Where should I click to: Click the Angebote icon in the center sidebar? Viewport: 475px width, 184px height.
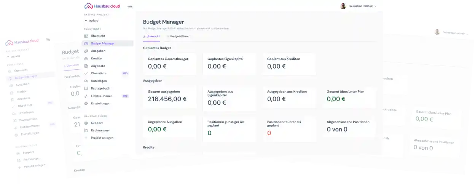(86, 66)
